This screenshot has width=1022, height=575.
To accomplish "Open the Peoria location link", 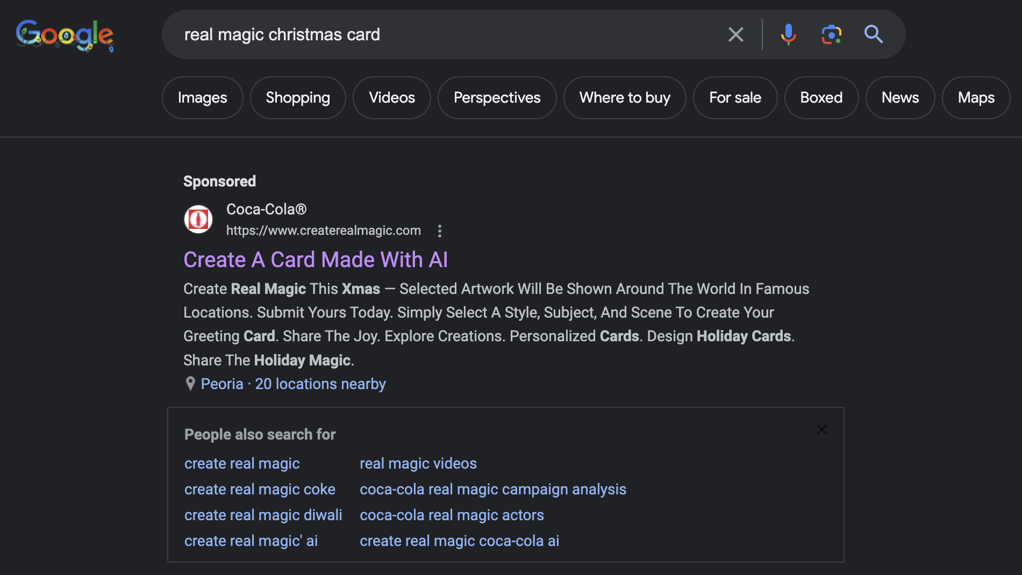I will pyautogui.click(x=221, y=383).
